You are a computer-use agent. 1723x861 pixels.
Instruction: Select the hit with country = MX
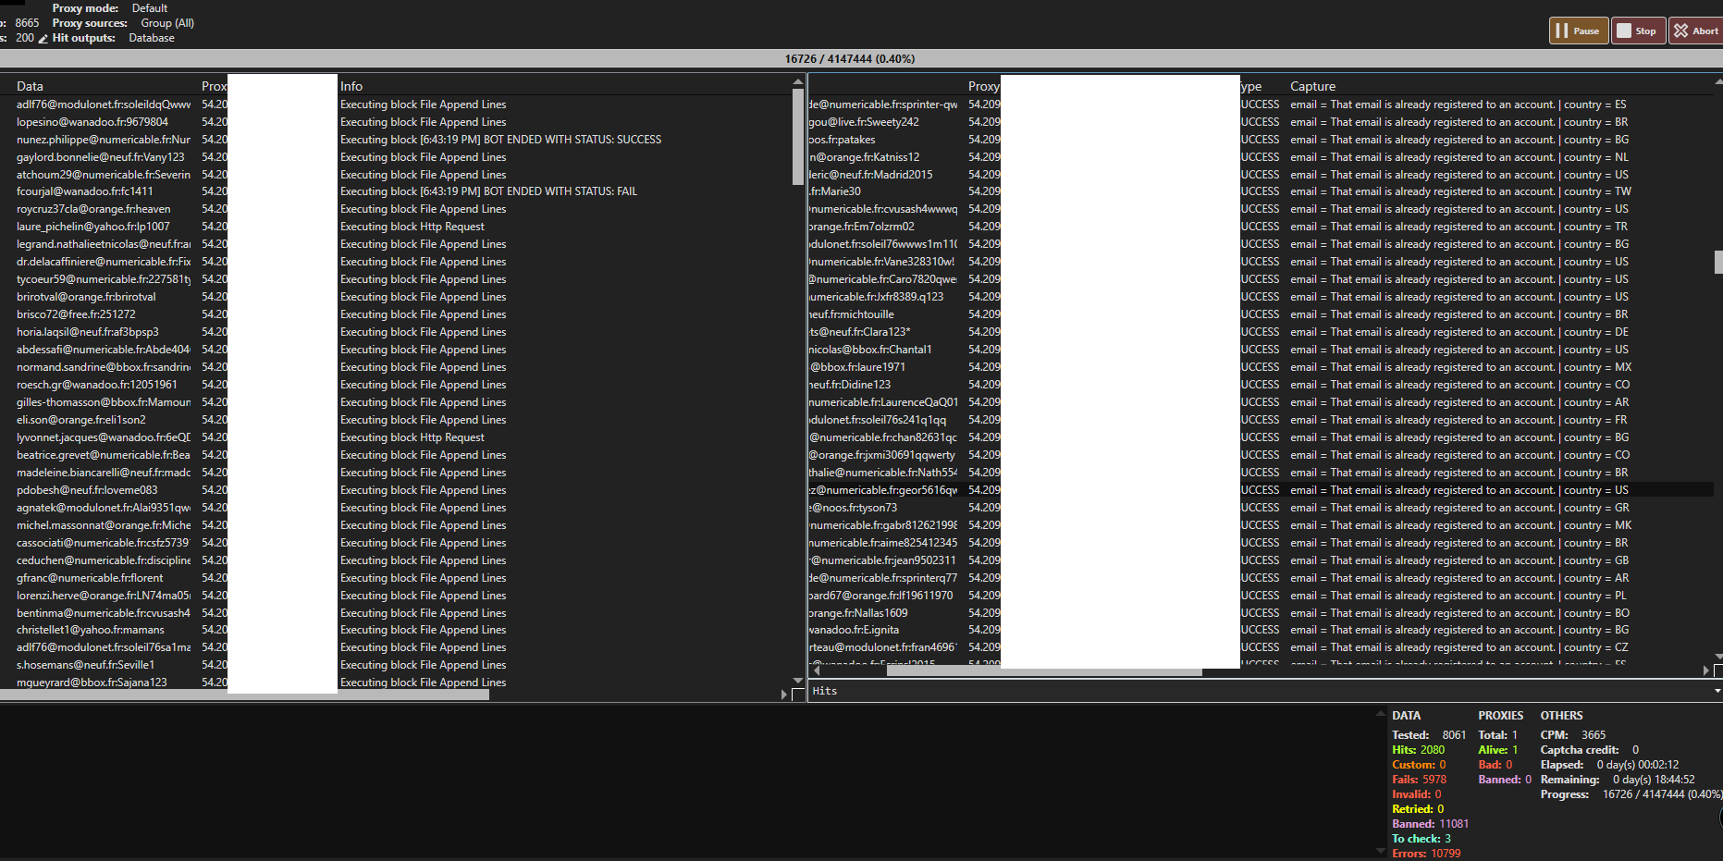tap(1261, 367)
